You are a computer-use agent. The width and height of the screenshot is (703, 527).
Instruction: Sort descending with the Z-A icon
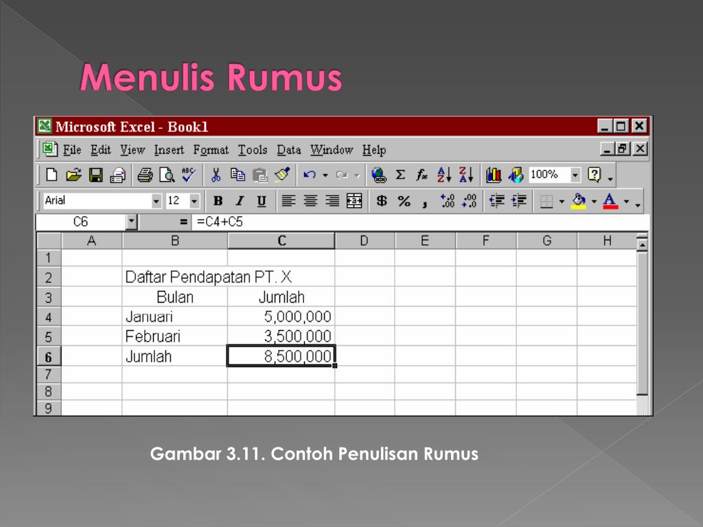click(466, 175)
